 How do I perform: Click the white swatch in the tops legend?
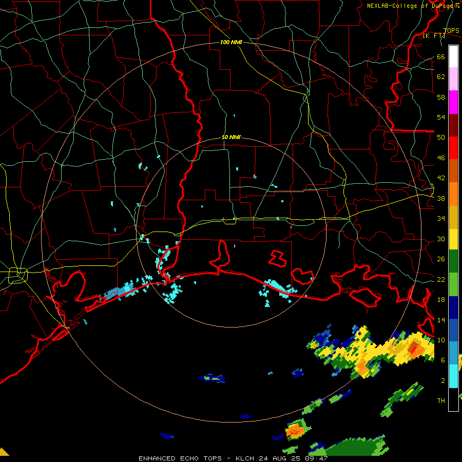453,56
